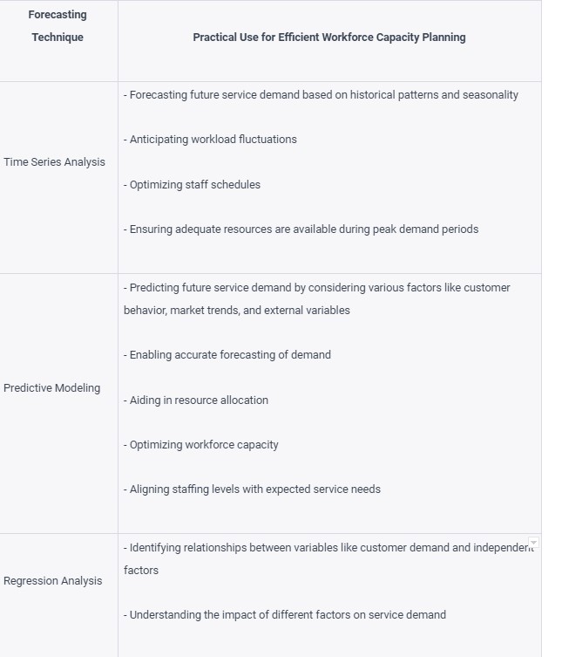Screen dimensions: 562x657
Task: Click "Optimizing staff schedules" line
Action: click(192, 185)
